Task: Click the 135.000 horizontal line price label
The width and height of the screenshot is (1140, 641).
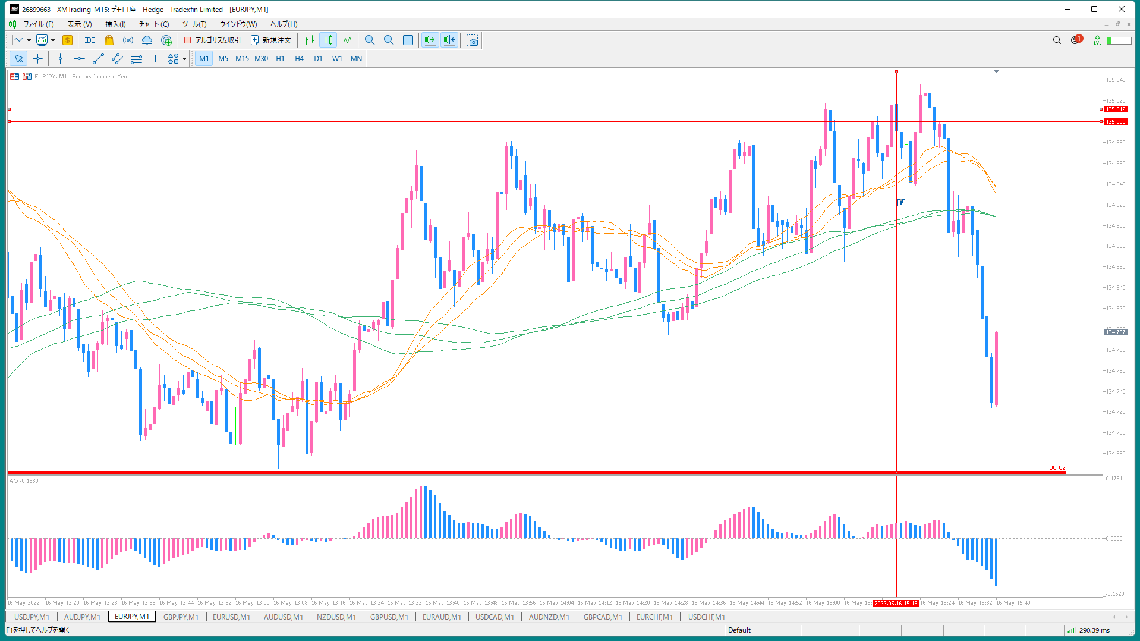Action: (1116, 122)
